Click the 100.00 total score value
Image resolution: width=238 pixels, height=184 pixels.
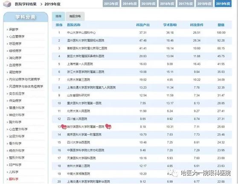(x=221, y=33)
